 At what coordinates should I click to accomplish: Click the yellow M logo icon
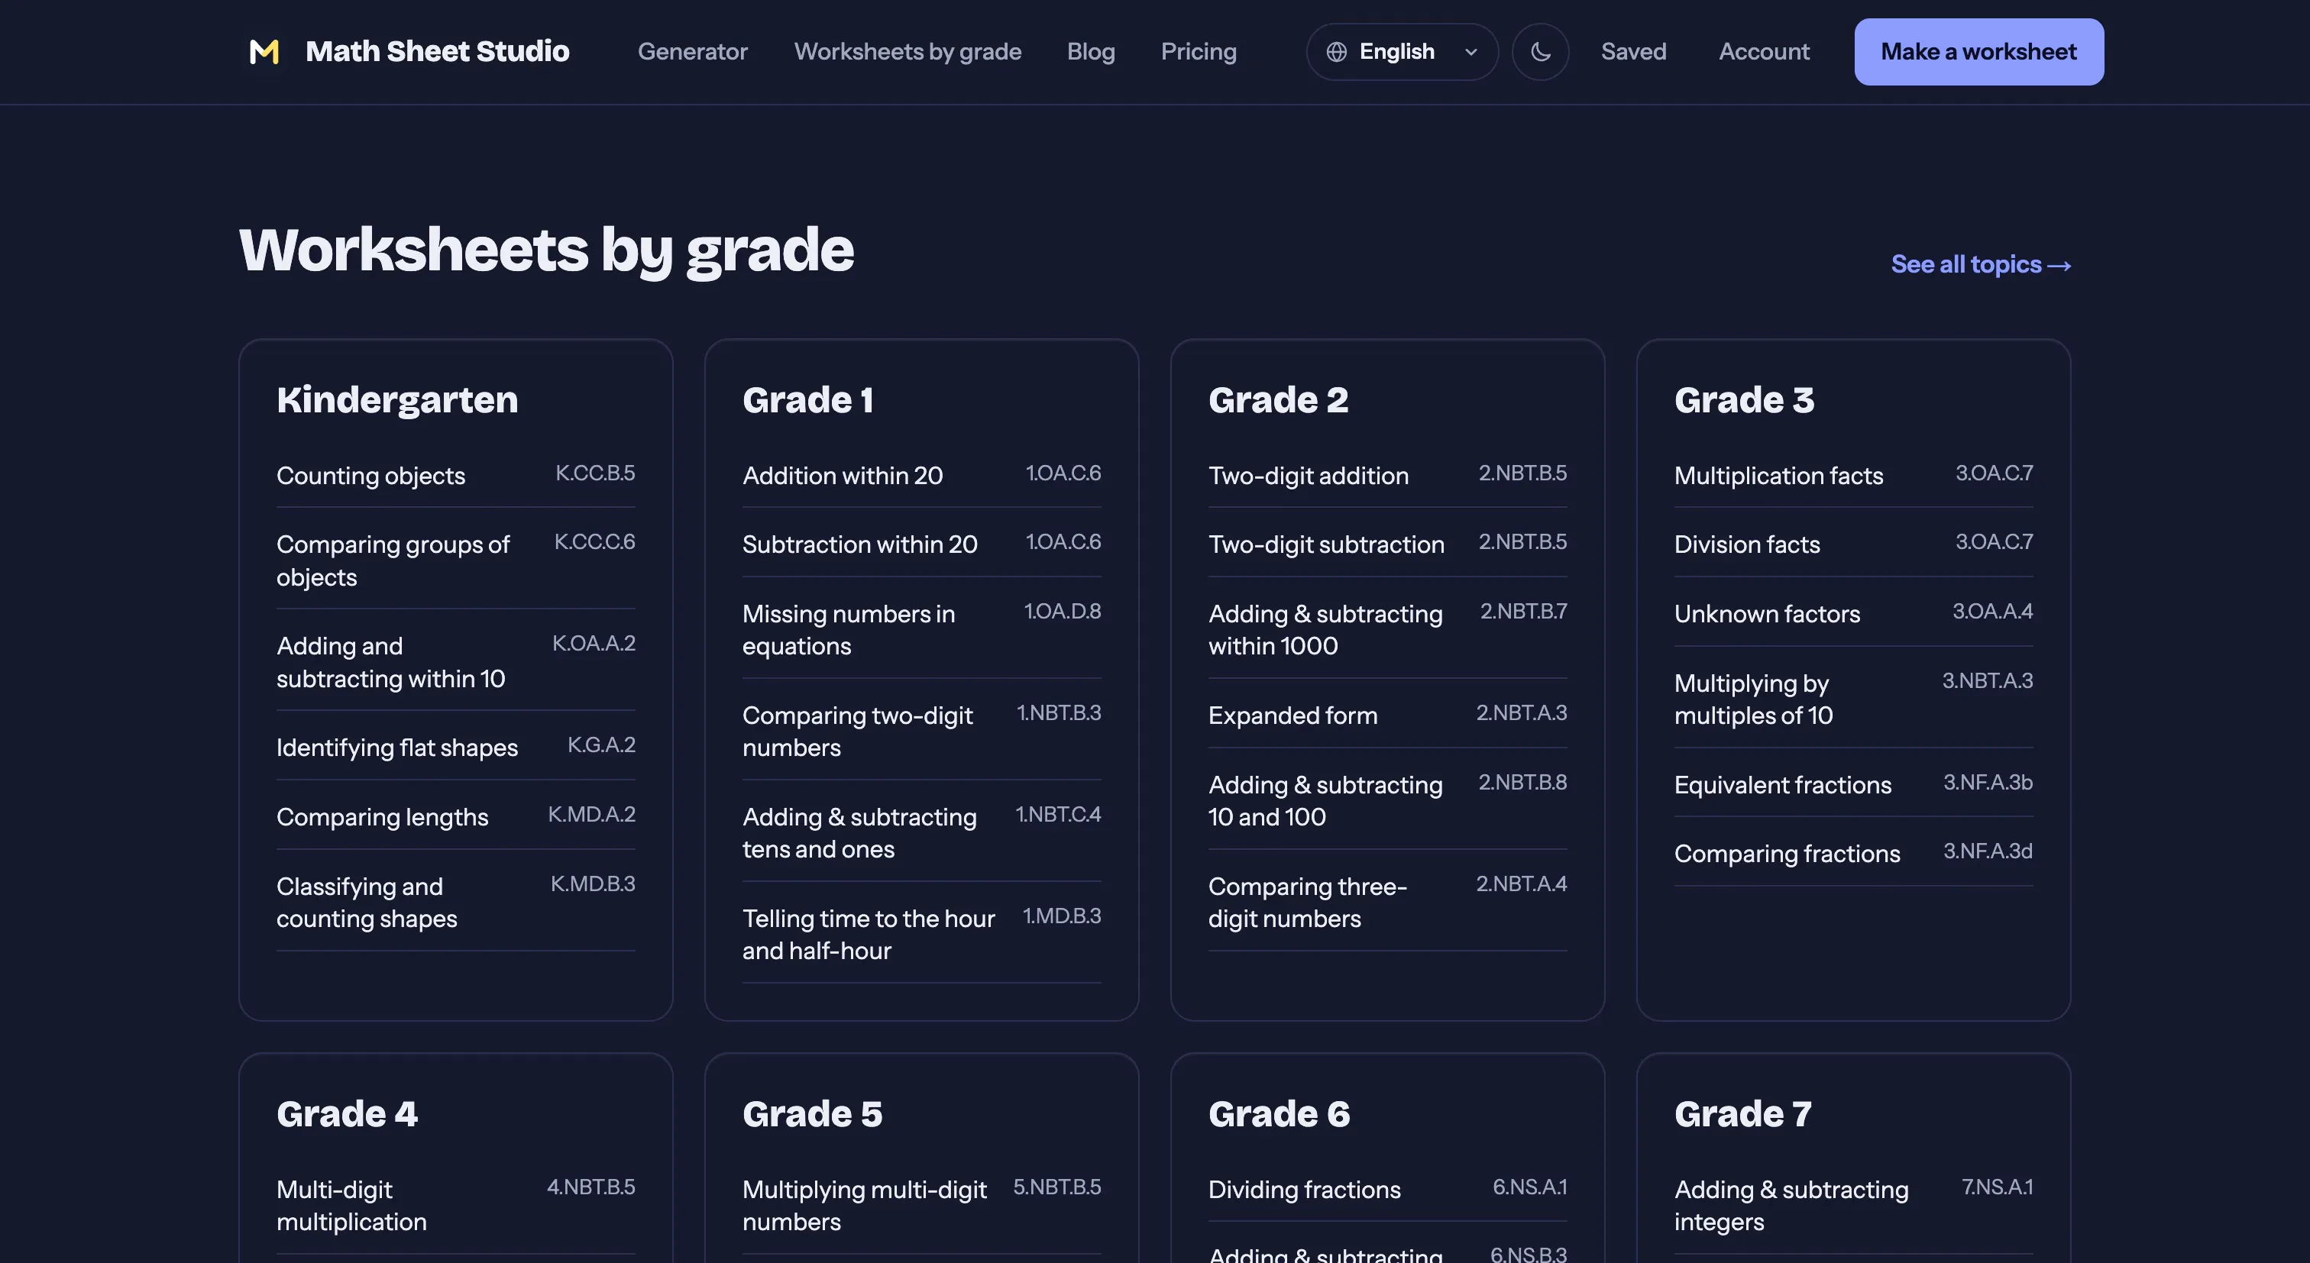(x=264, y=52)
